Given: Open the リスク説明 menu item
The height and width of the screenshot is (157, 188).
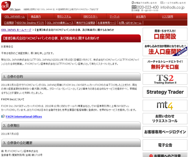Looking at the screenshot, I should [x=167, y=16].
